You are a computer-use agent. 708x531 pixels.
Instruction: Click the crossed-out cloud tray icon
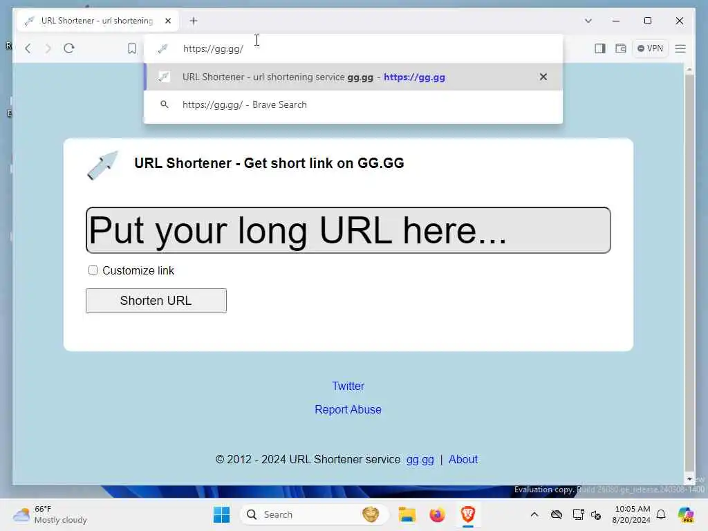[x=557, y=514]
